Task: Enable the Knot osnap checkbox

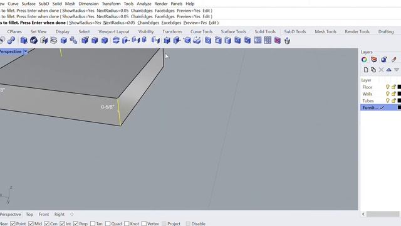Action: (127, 223)
